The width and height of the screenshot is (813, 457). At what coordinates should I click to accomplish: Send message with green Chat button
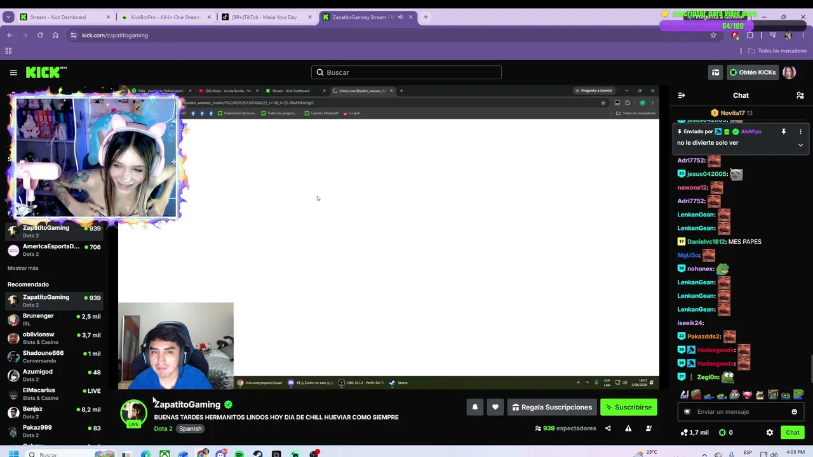[792, 433]
